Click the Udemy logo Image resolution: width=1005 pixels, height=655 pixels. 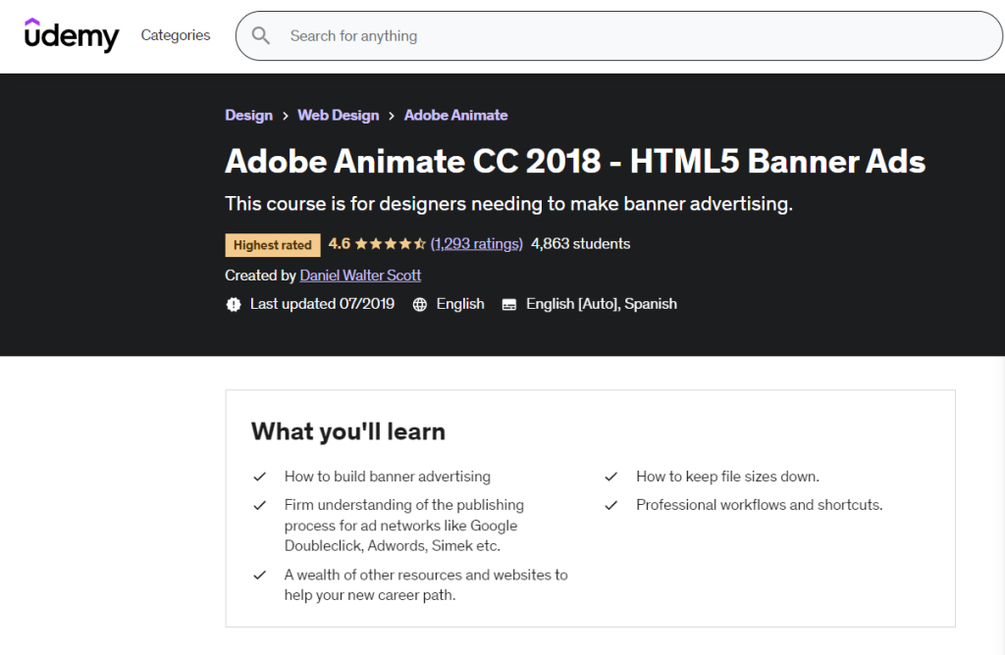point(72,35)
